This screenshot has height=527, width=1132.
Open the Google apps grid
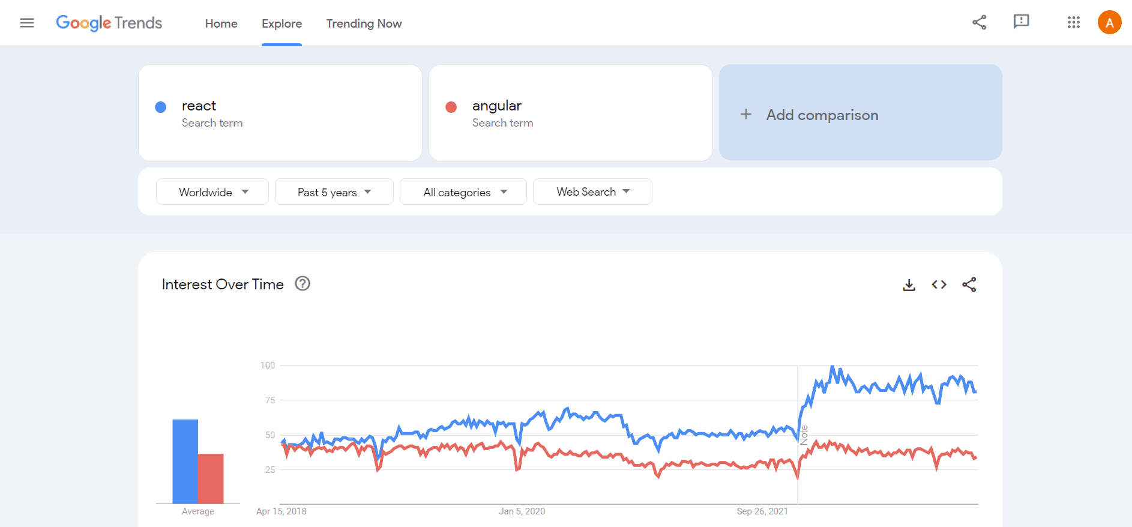coord(1074,22)
